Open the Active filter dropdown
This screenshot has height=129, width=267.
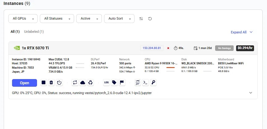coord(89,18)
